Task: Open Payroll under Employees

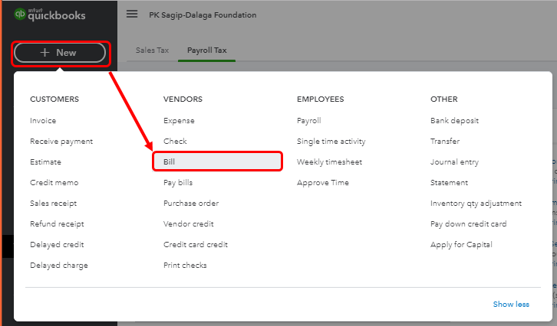Action: coord(308,121)
